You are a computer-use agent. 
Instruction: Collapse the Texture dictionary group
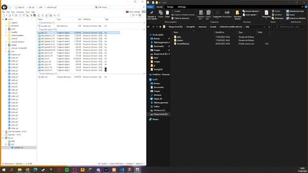point(144,74)
